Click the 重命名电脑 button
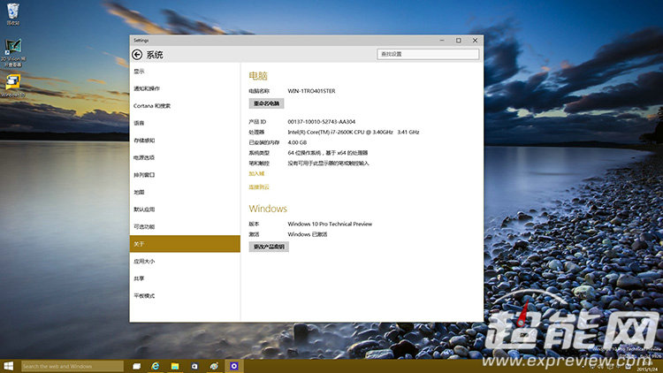This screenshot has height=373, width=663. click(x=266, y=103)
